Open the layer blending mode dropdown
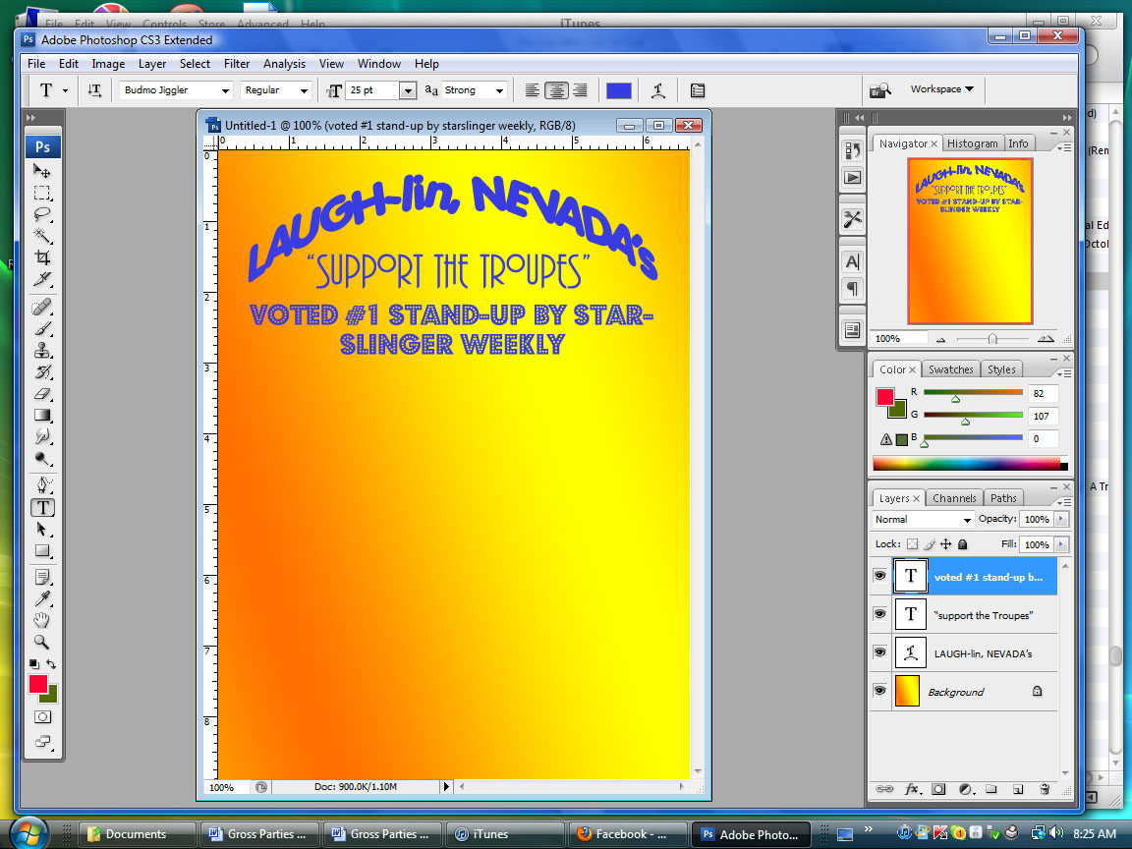The height and width of the screenshot is (849, 1132). (x=922, y=519)
